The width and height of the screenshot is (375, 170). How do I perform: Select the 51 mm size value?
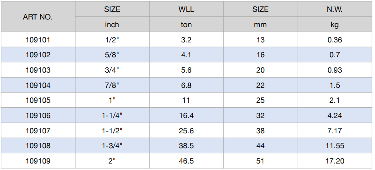260,161
